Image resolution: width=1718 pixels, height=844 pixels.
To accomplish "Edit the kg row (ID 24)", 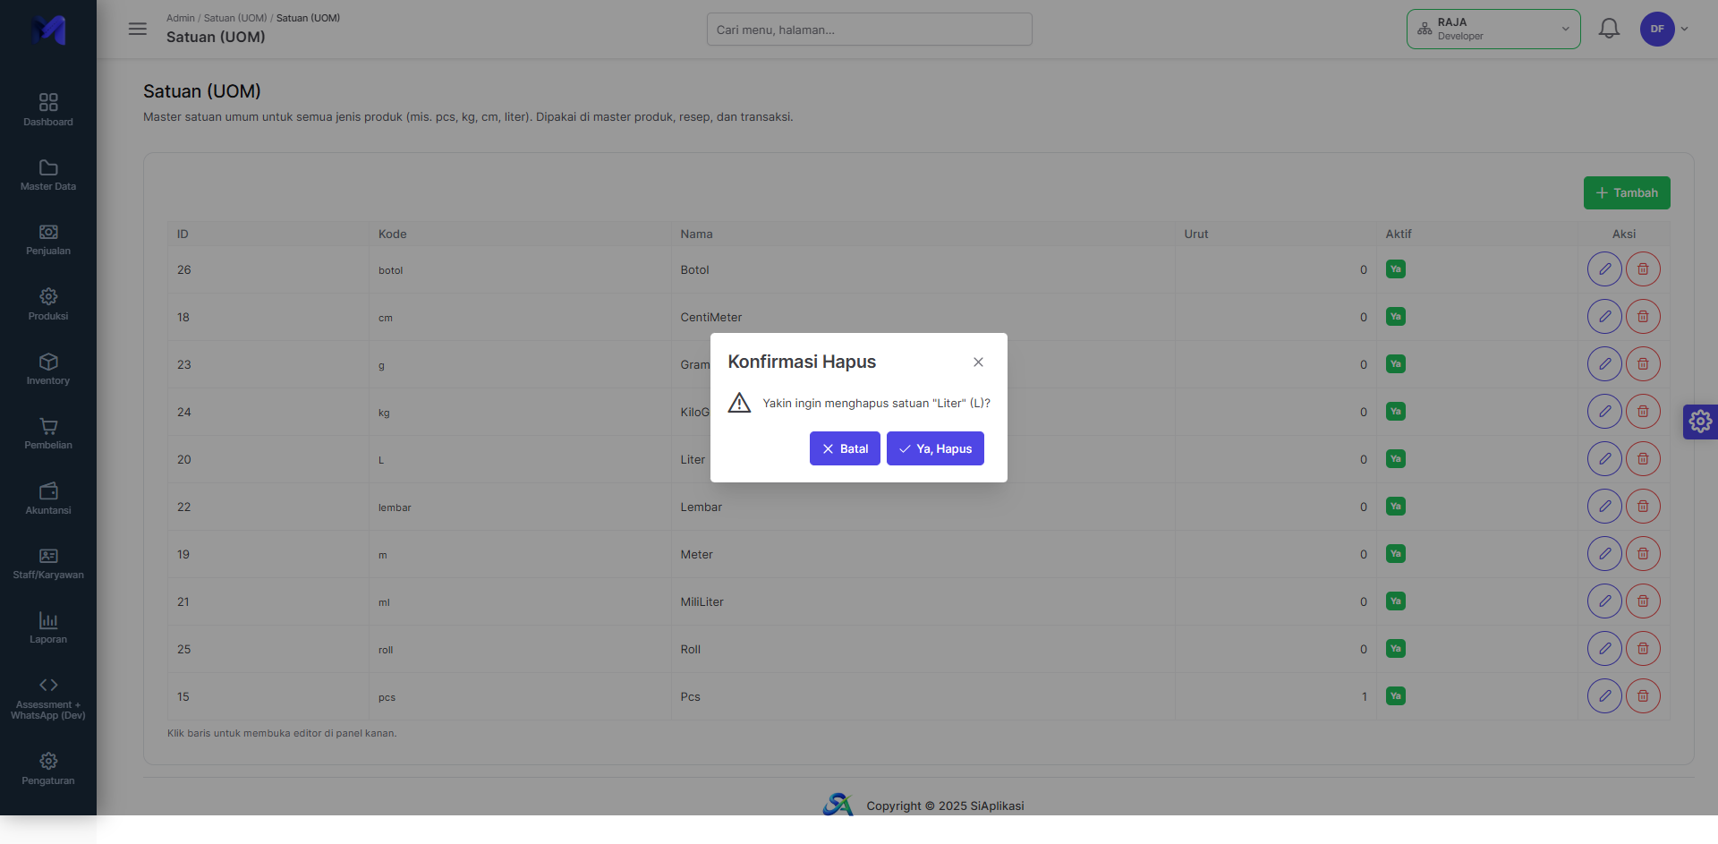I will pos(1604,412).
